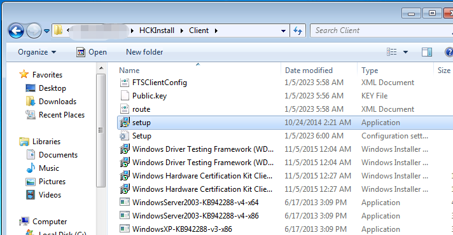Open Help with the question mark icon
Image resolution: width=453 pixels, height=235 pixels.
[449, 52]
